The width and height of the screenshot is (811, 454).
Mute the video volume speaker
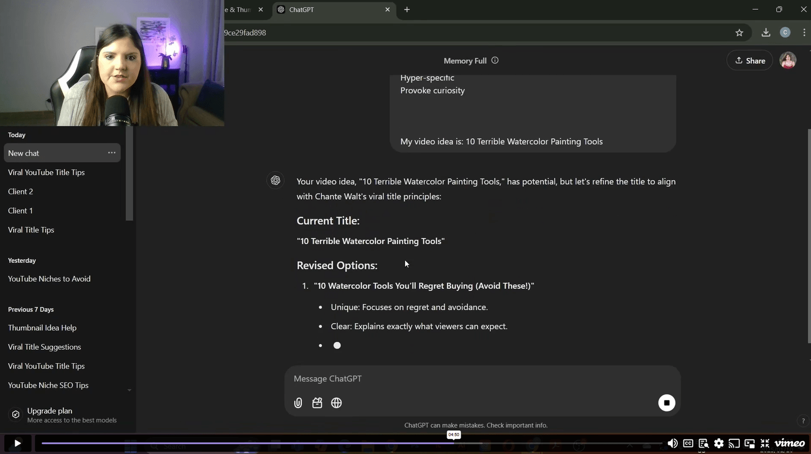(673, 443)
